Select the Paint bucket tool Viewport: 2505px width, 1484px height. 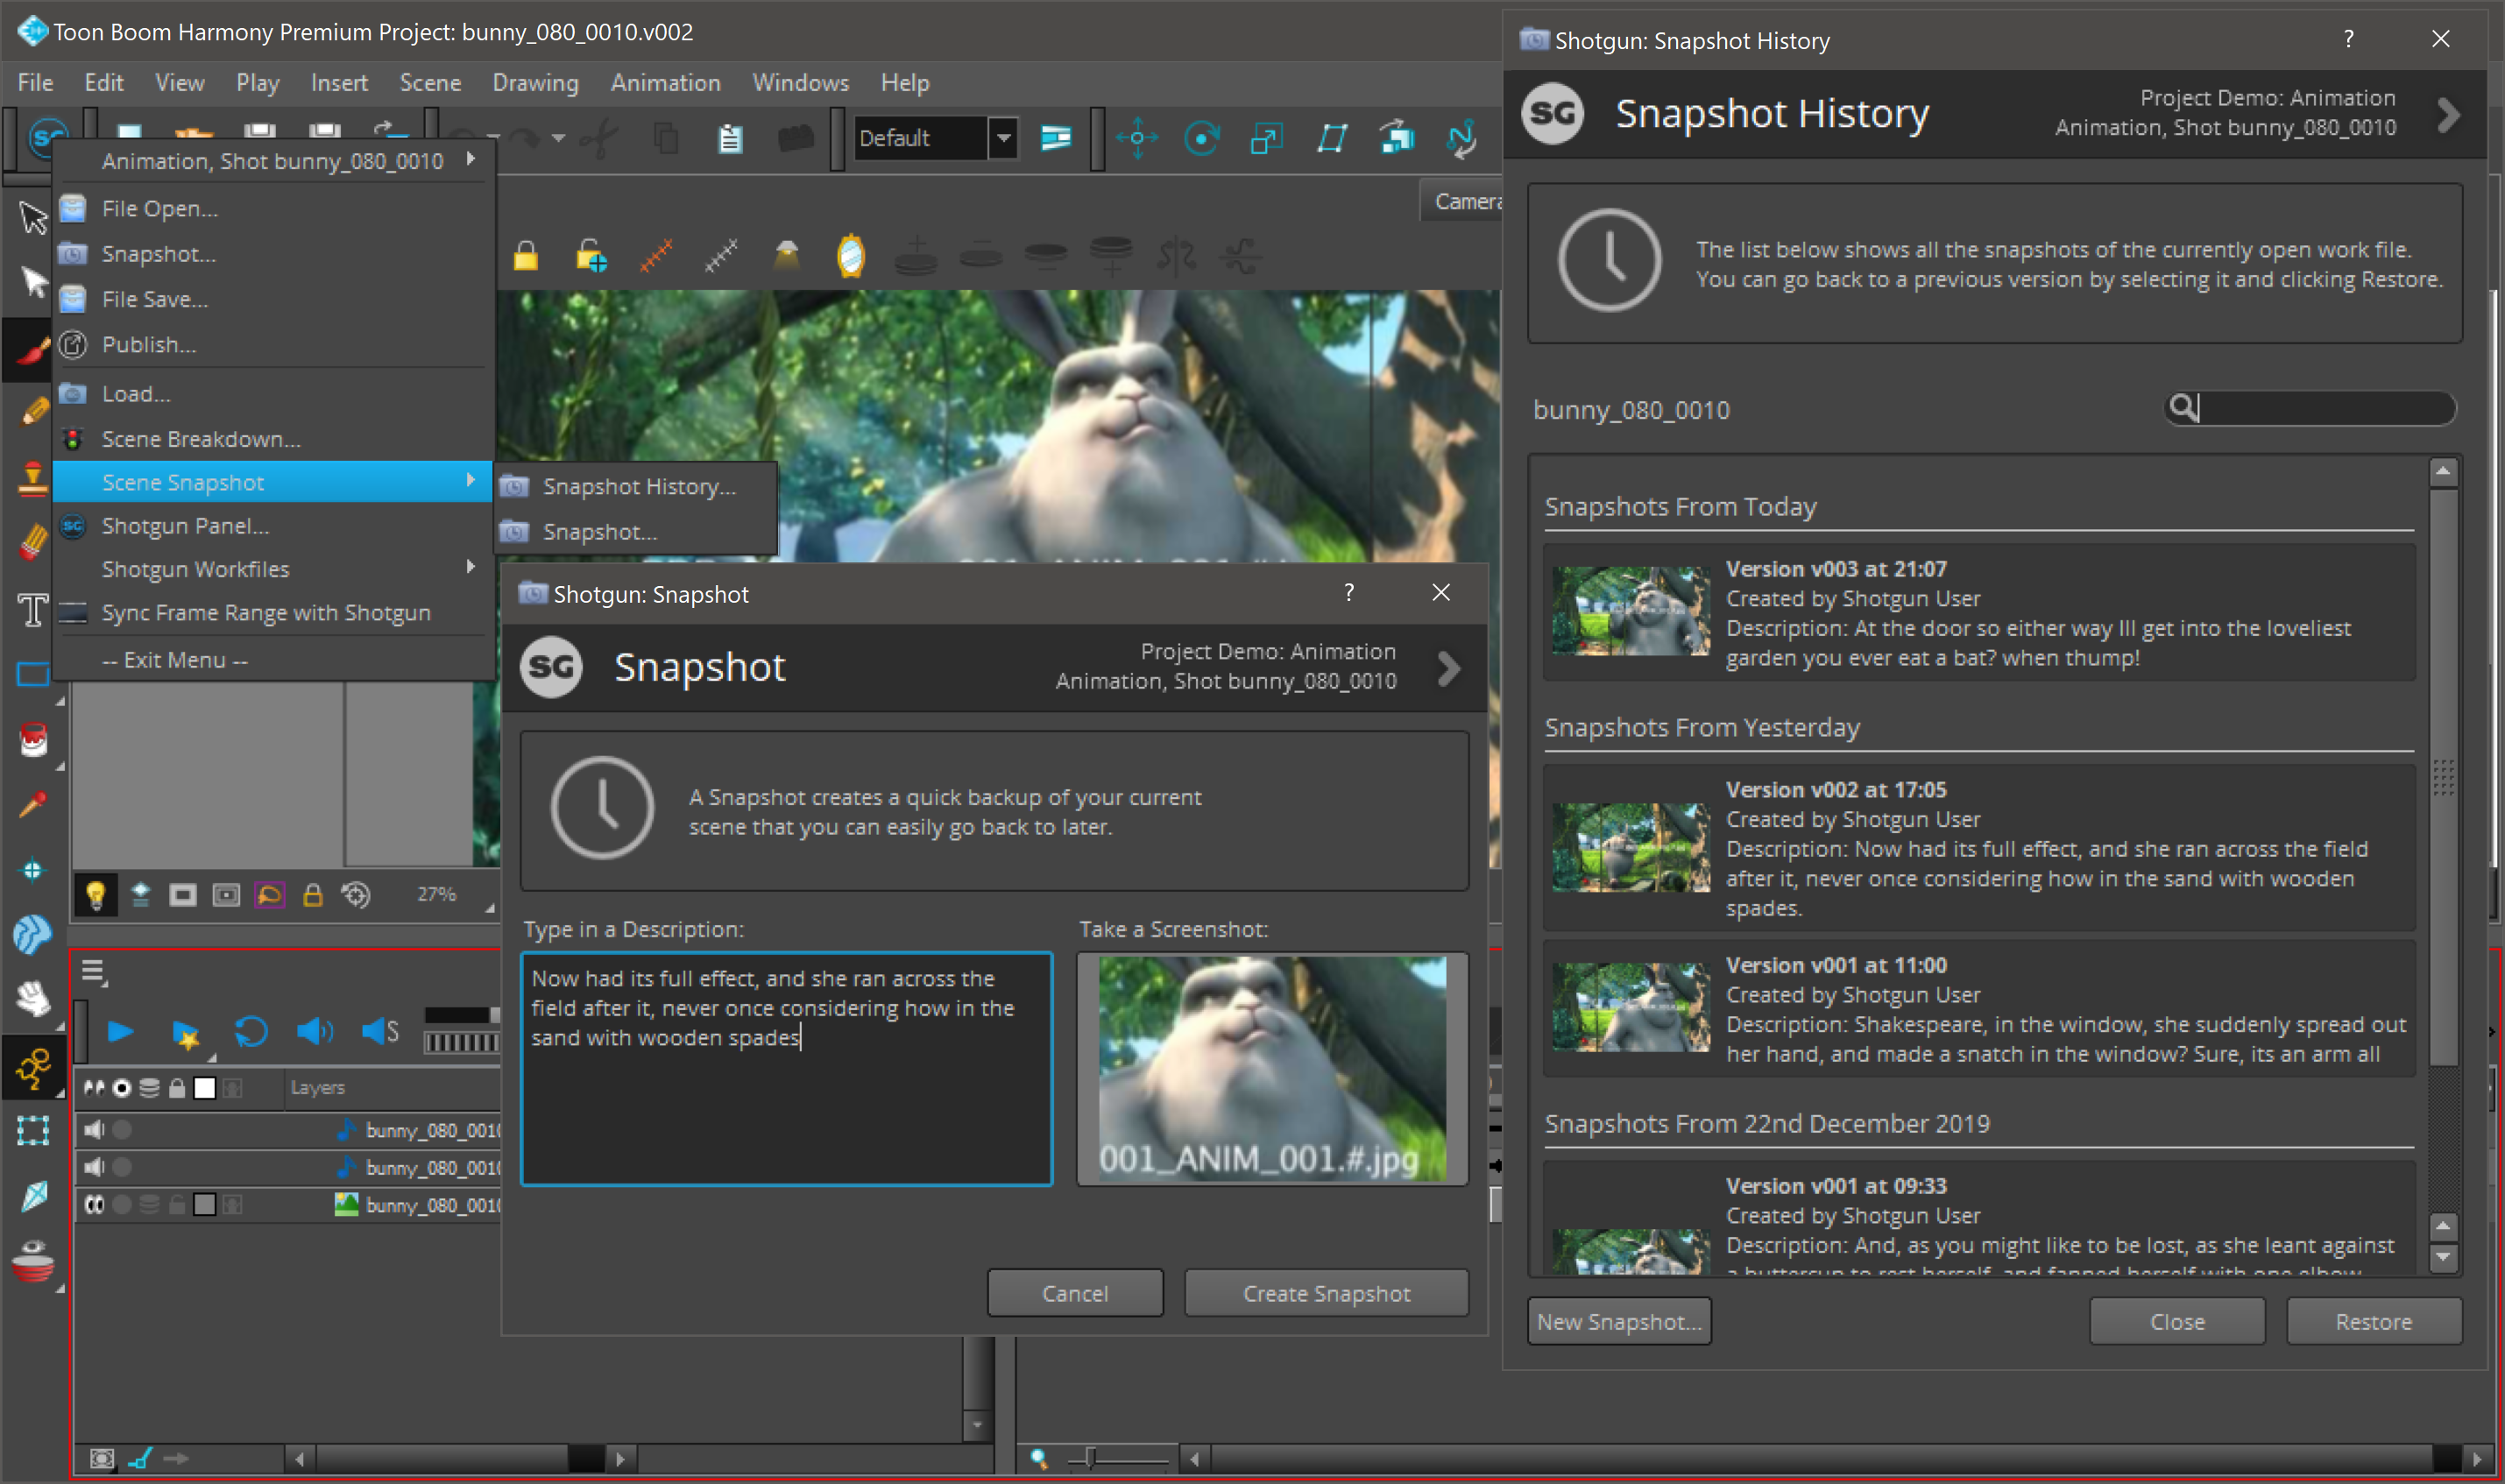[33, 740]
